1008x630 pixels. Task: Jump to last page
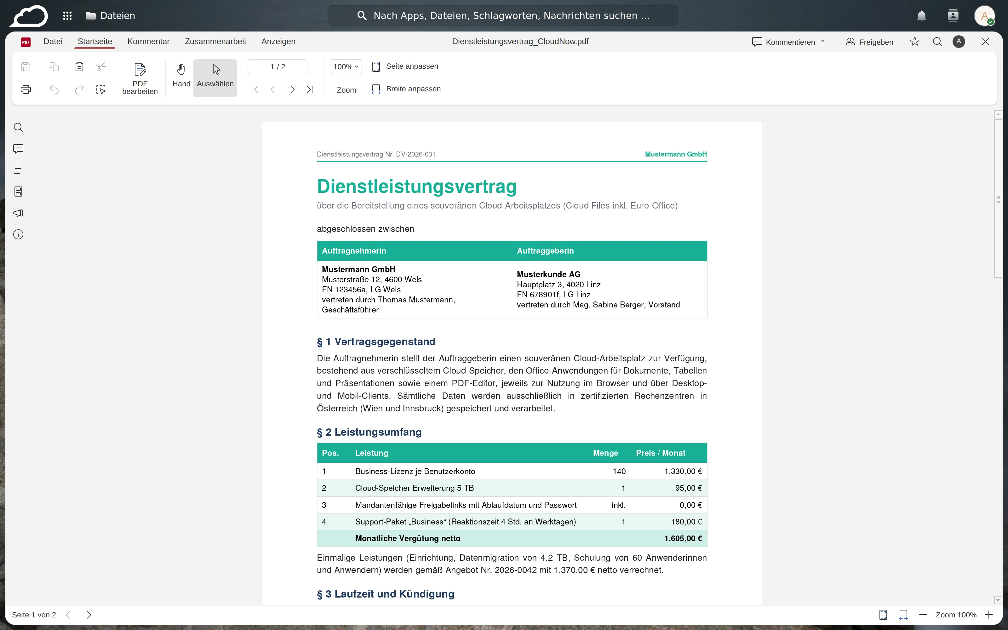[x=309, y=89]
